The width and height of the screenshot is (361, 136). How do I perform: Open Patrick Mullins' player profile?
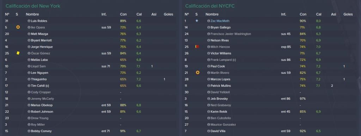(x=221, y=86)
